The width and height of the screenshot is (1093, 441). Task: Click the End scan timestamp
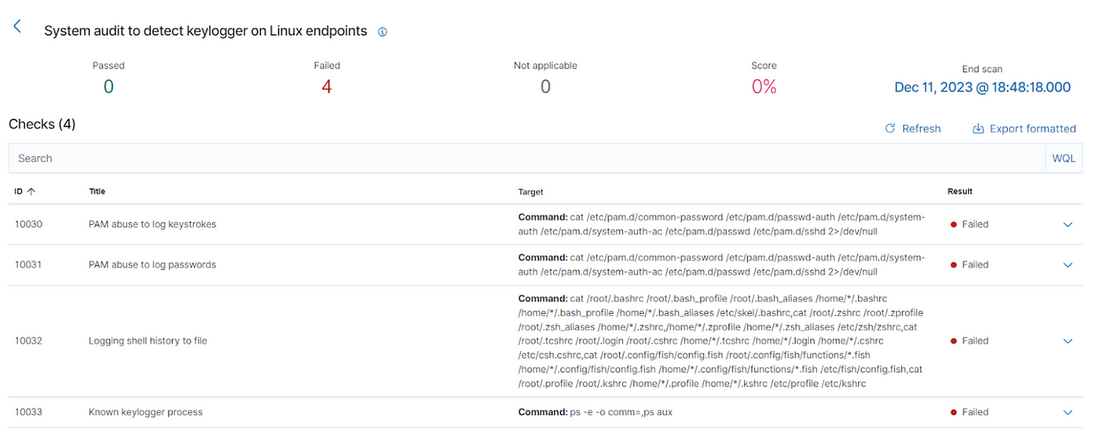click(x=982, y=87)
